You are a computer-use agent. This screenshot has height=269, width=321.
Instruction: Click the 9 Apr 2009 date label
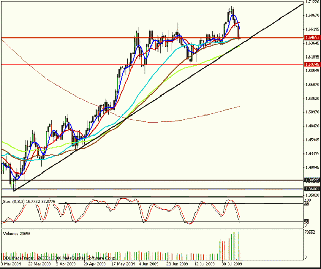click(66, 264)
